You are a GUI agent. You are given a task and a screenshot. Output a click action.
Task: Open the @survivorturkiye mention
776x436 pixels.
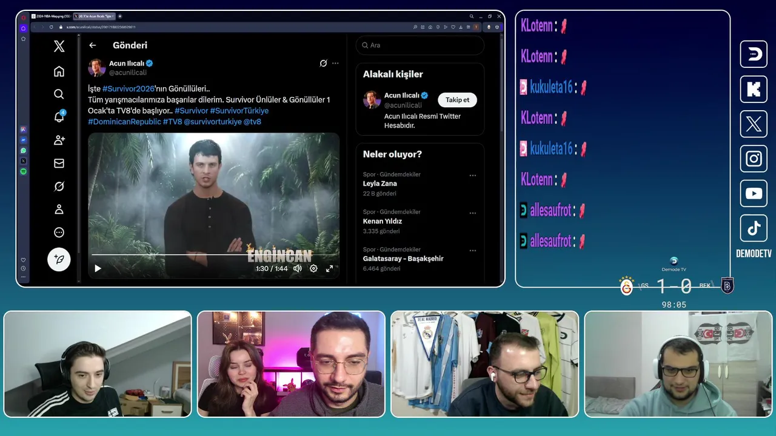pyautogui.click(x=213, y=122)
